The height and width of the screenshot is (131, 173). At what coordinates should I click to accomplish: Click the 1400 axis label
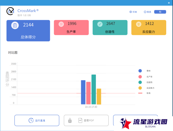tap(14, 87)
